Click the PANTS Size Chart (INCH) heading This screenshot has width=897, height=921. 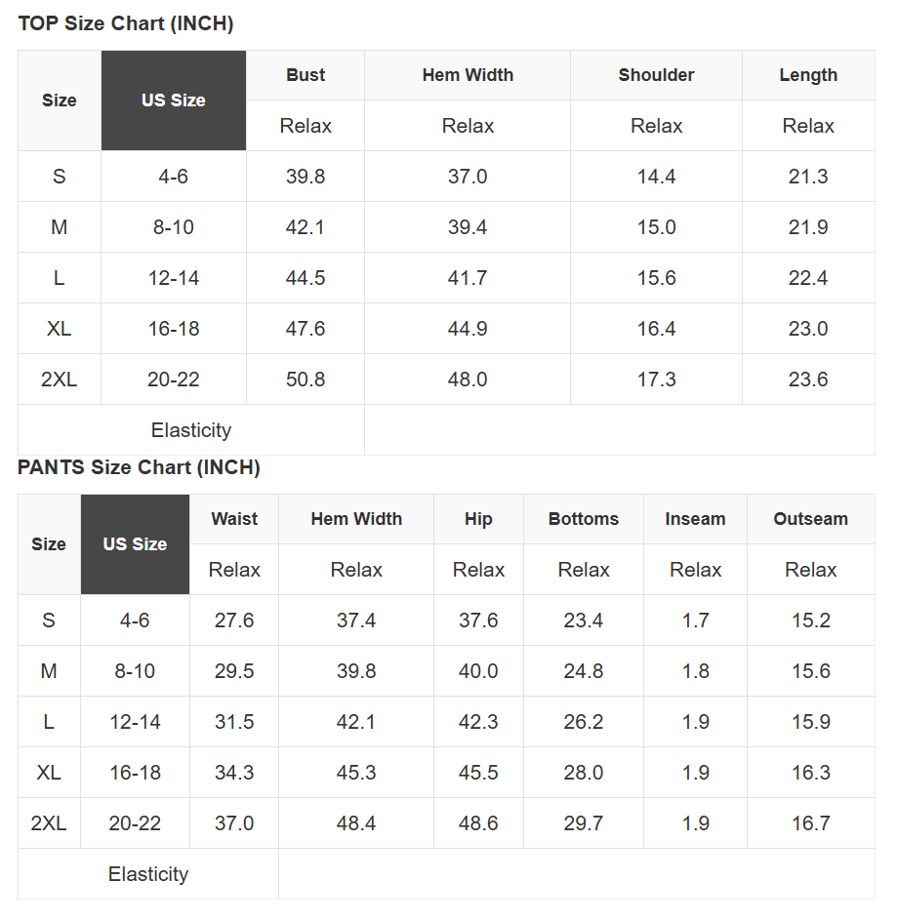tap(139, 467)
